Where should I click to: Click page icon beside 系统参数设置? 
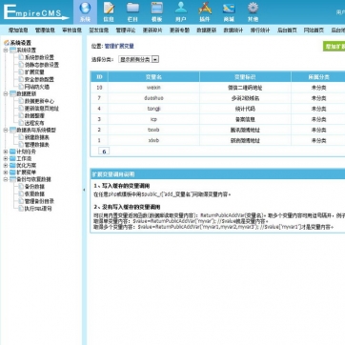21,57
